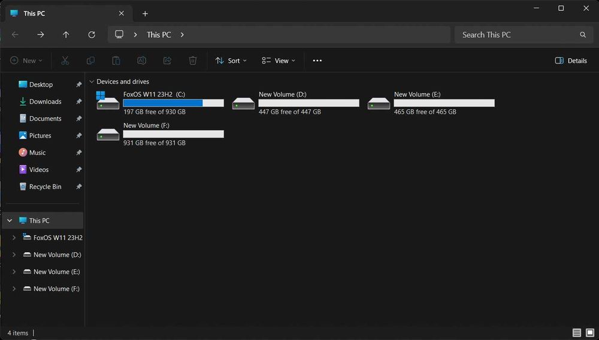Click the Delete trash icon
Viewport: 599px width, 340px height.
click(x=192, y=60)
